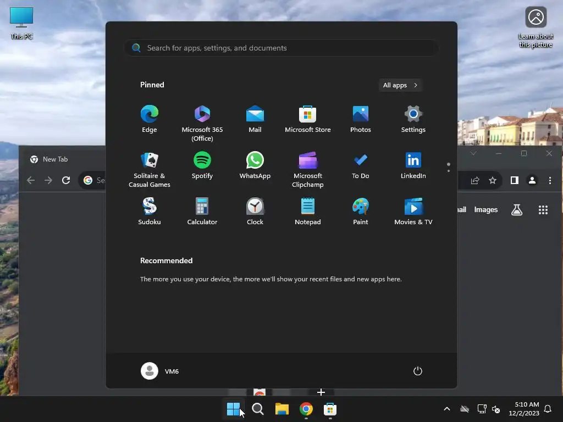Viewport: 563px width, 422px height.
Task: Click the Start menu search box
Action: 281,48
